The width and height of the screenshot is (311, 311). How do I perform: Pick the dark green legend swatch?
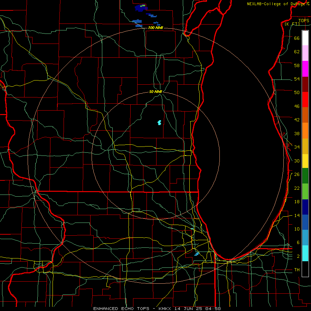[x=305, y=176]
